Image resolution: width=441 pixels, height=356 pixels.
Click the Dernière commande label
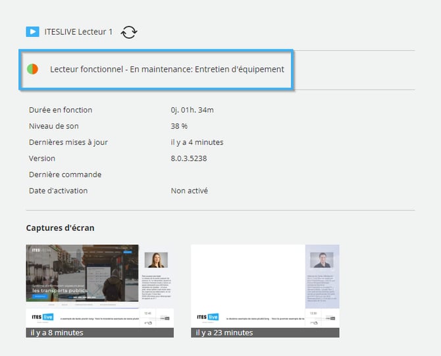[x=65, y=174]
